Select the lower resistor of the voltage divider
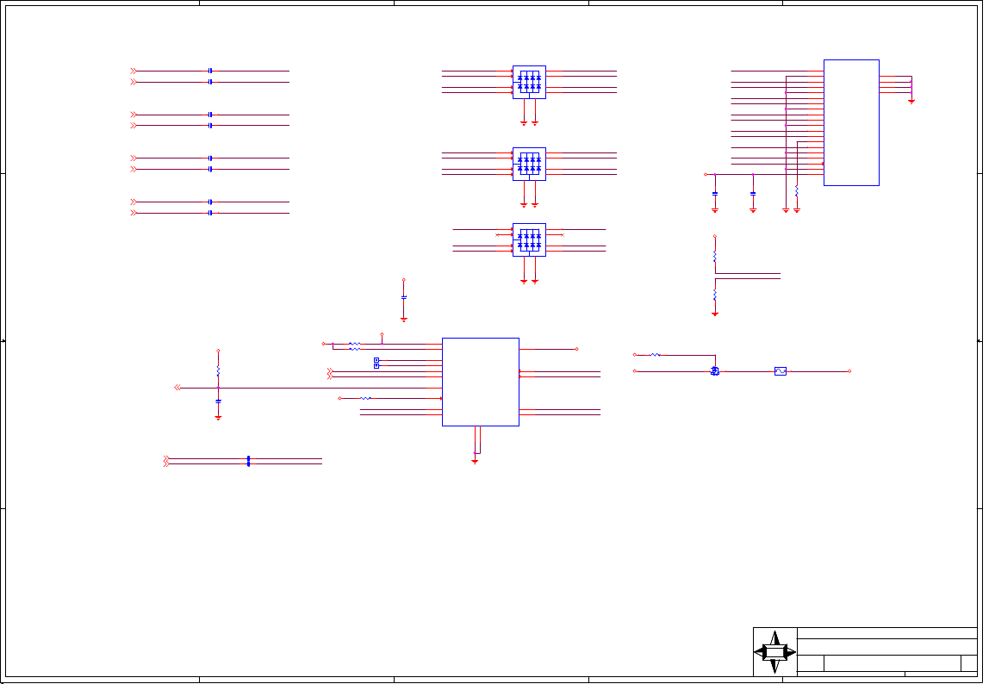 point(715,295)
